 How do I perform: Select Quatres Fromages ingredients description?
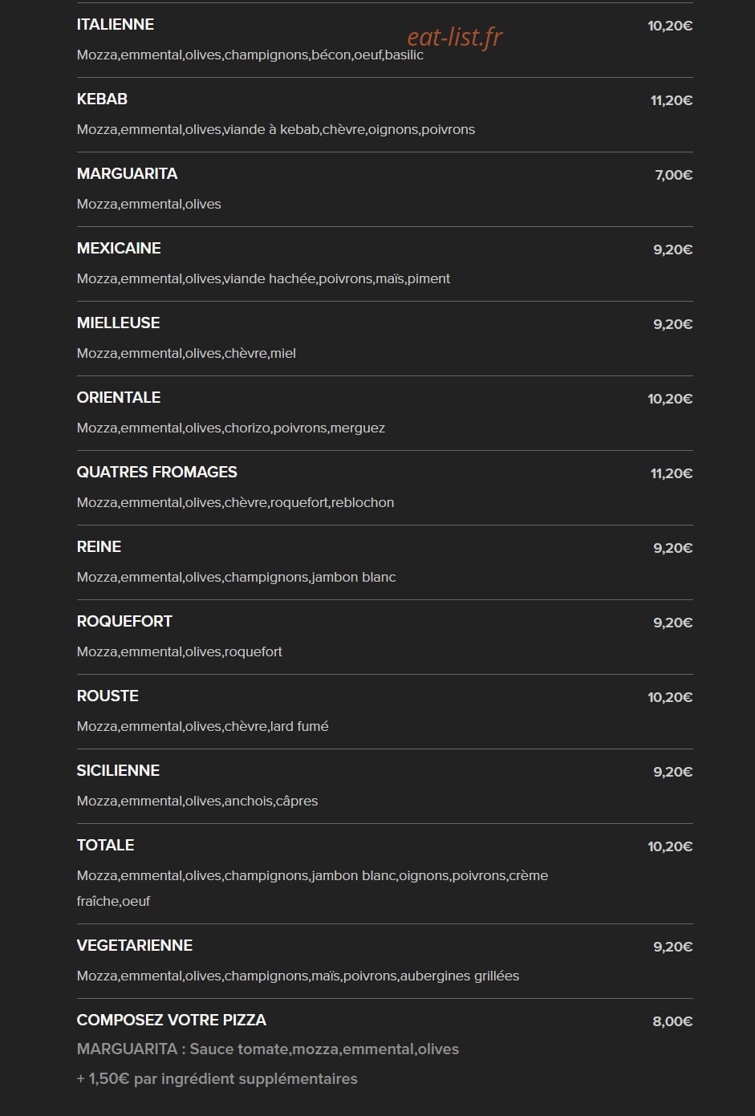[x=235, y=503]
